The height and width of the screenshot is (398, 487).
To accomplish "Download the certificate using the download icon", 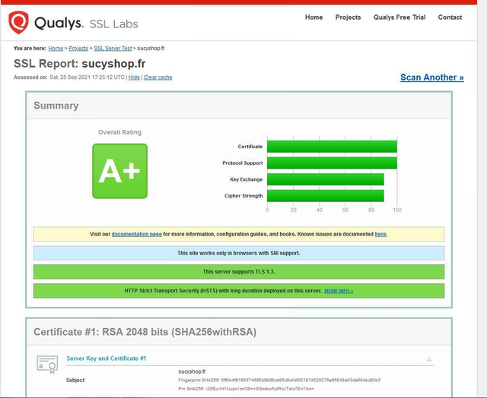I will [x=429, y=359].
